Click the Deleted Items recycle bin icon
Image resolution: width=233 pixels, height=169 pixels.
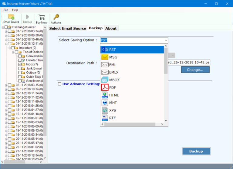pos(23,60)
